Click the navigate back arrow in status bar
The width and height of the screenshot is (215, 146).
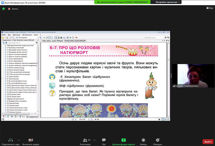[x=95, y=119]
